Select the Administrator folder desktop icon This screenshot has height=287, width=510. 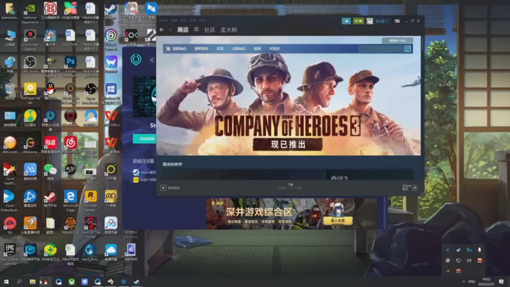(x=10, y=11)
